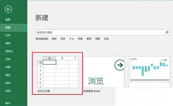
Task: Open the 共享 sidebar entry
Action: coord(8,67)
